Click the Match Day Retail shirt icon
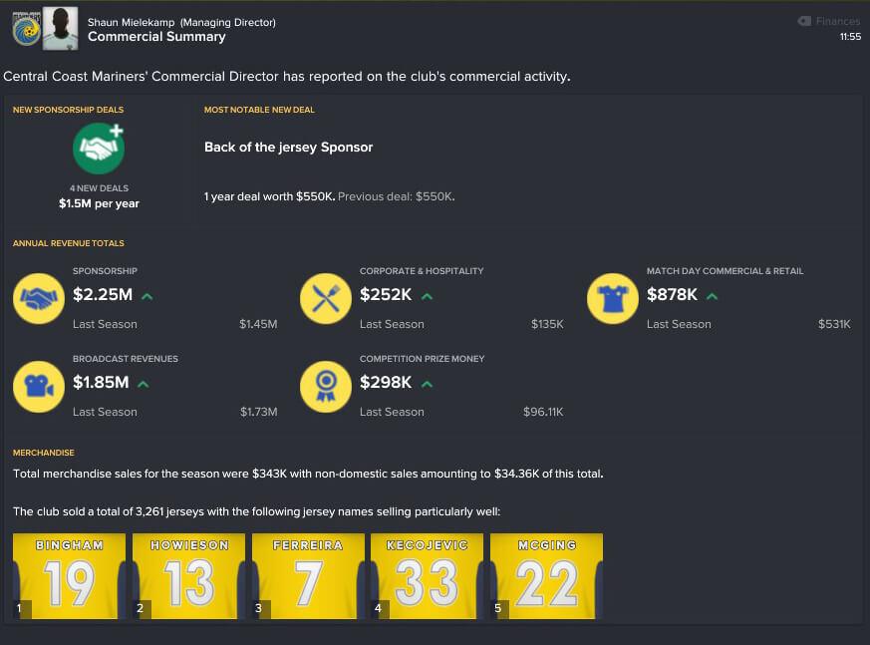Viewport: 870px width, 645px height. tap(613, 299)
